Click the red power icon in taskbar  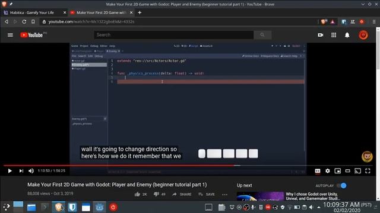click(113, 207)
